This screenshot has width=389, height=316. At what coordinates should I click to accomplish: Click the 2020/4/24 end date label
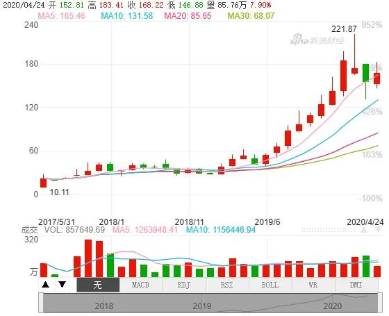pyautogui.click(x=365, y=222)
